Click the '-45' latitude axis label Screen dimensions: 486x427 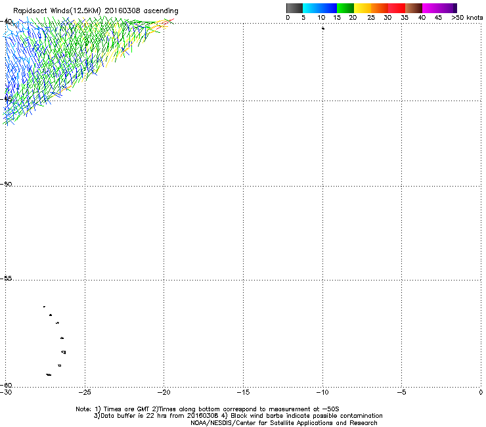point(6,99)
